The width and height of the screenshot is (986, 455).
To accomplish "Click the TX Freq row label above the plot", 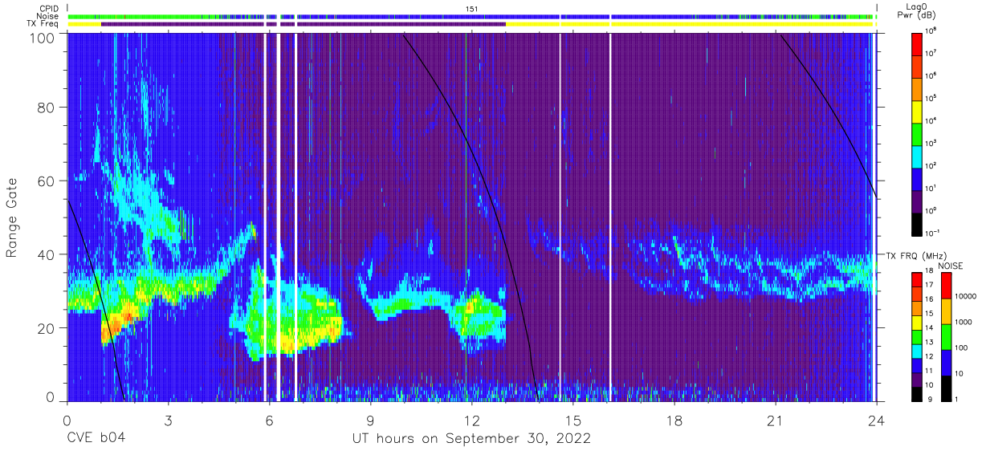I will pyautogui.click(x=41, y=24).
